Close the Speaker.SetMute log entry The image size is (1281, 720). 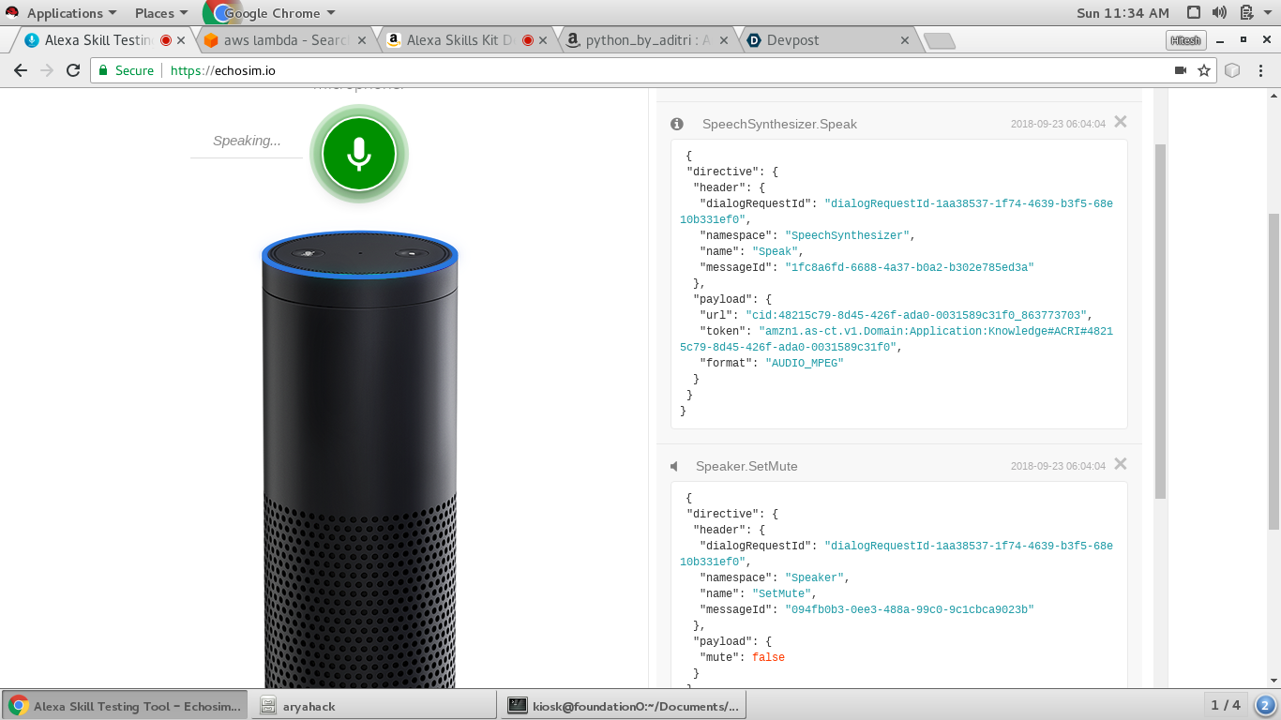coord(1120,464)
